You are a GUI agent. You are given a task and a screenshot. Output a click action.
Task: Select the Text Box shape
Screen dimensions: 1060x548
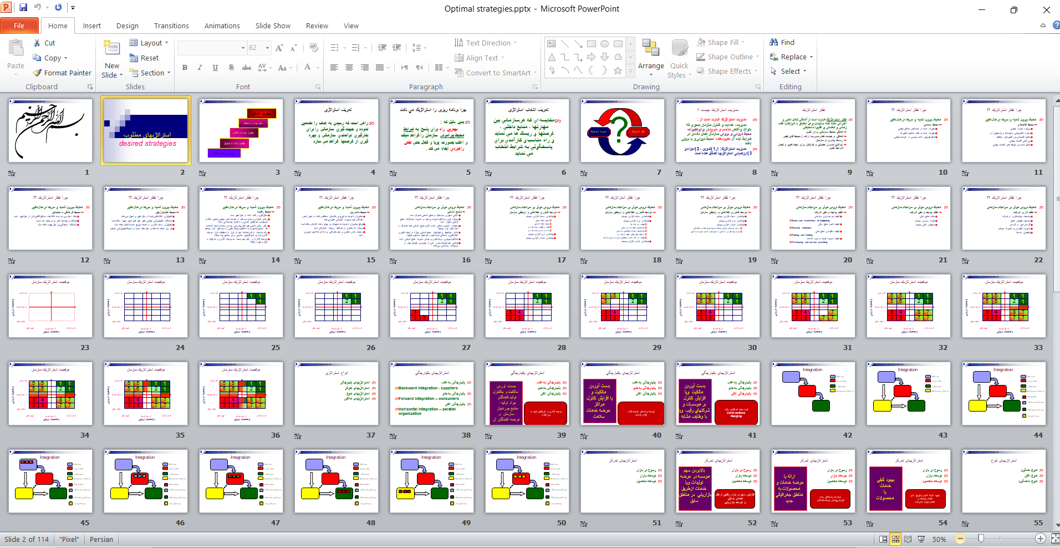click(552, 43)
